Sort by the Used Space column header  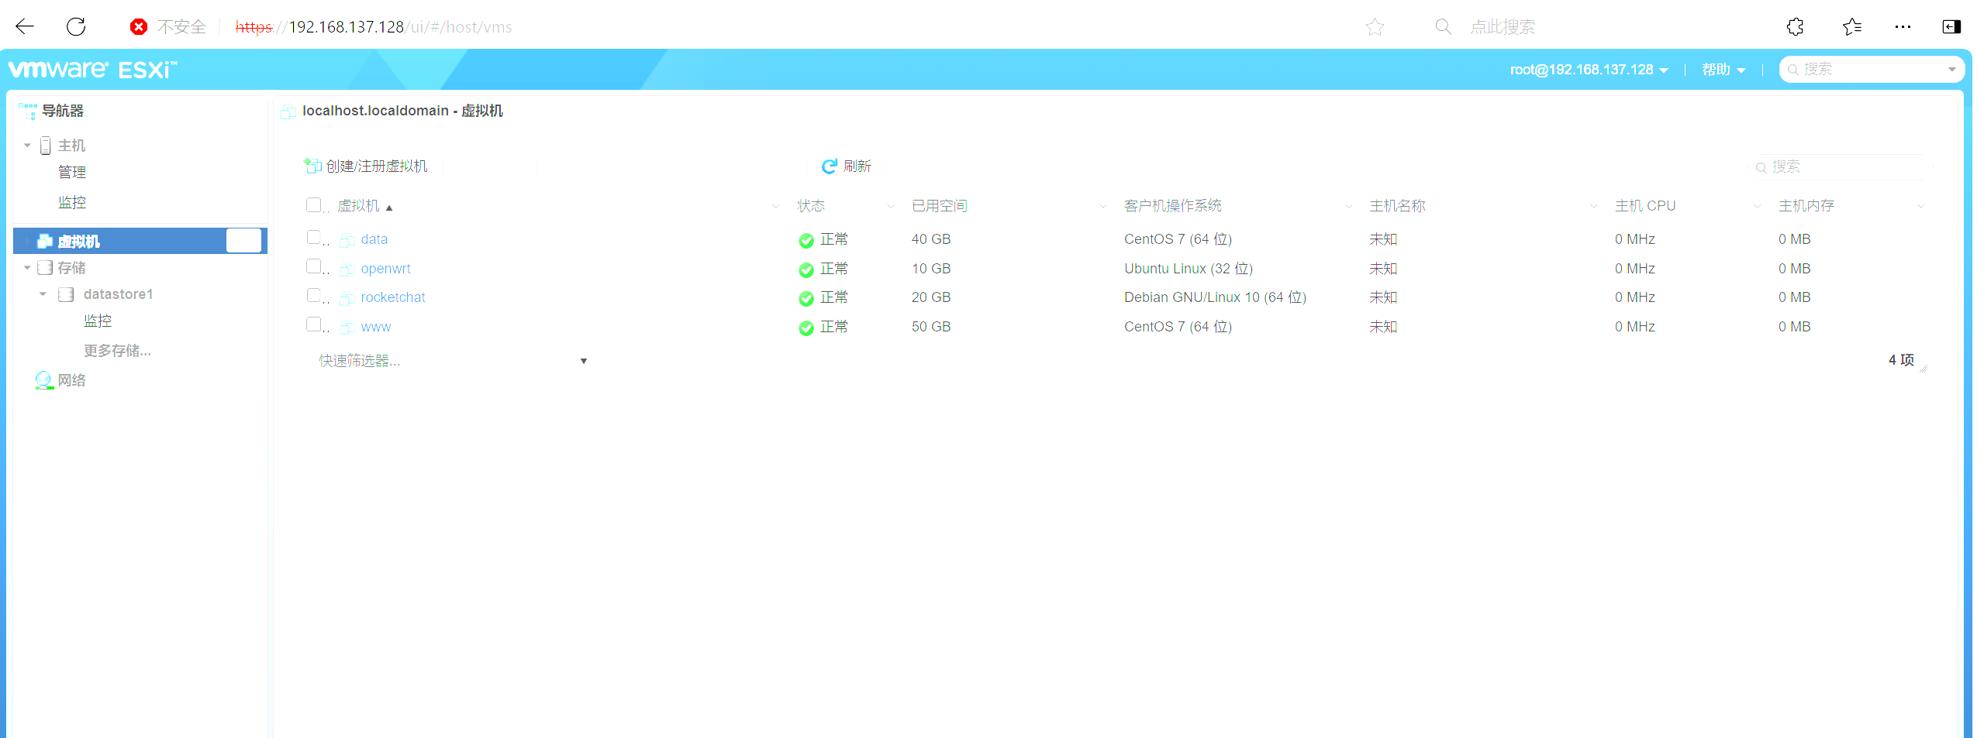pyautogui.click(x=939, y=206)
